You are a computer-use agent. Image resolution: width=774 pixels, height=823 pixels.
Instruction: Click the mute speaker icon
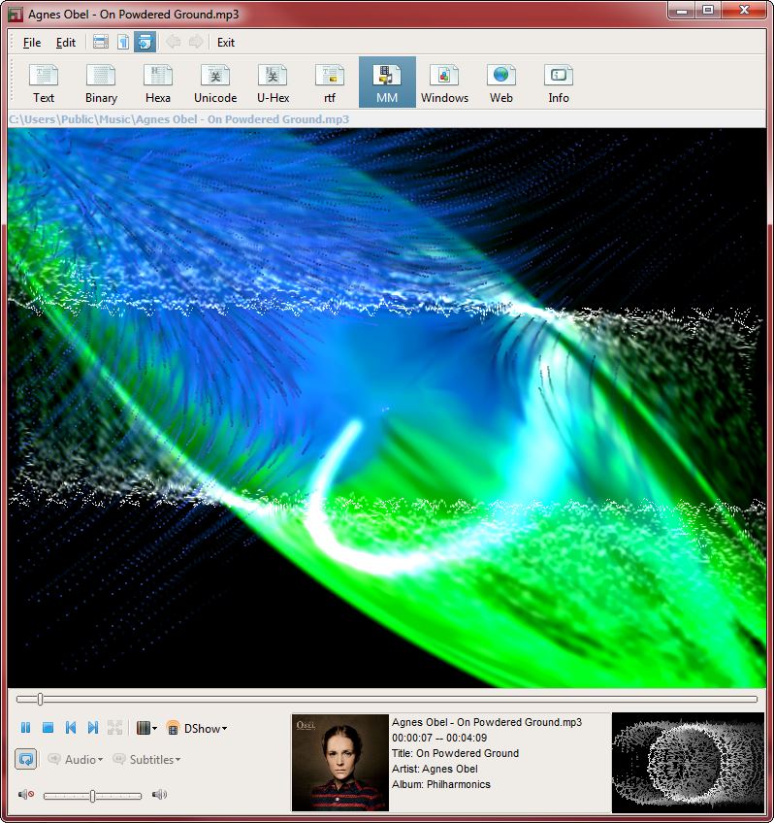(x=26, y=794)
